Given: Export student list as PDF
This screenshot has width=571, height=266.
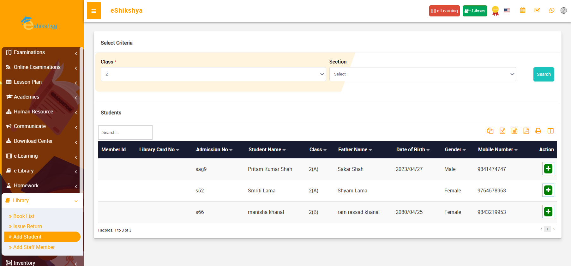Looking at the screenshot, I should click(526, 131).
